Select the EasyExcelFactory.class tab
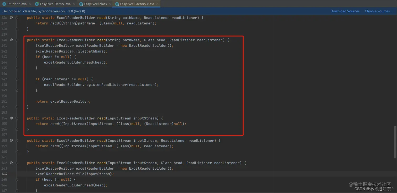397x193 pixels. click(x=137, y=4)
